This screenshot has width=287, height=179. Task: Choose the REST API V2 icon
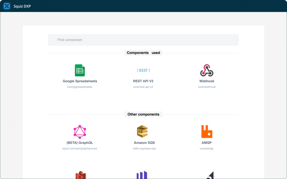tap(143, 70)
